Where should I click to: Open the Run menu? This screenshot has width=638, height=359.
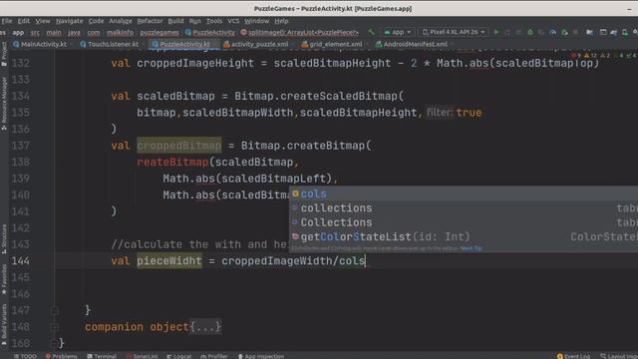click(x=195, y=21)
